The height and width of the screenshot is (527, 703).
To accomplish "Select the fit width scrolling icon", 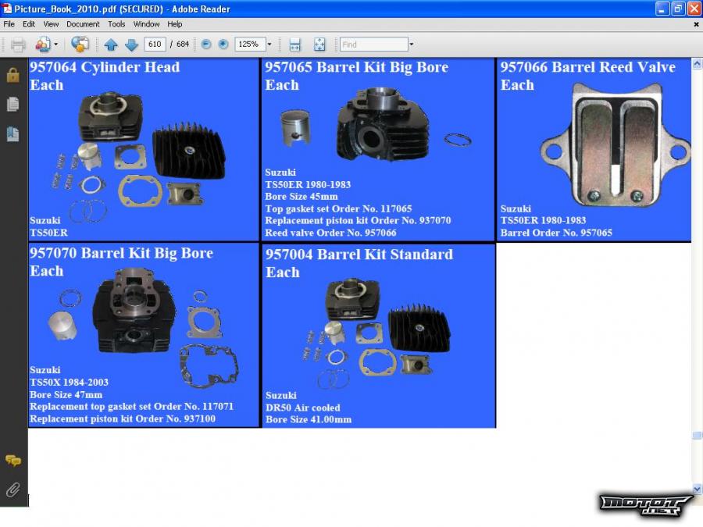I will [x=294, y=45].
